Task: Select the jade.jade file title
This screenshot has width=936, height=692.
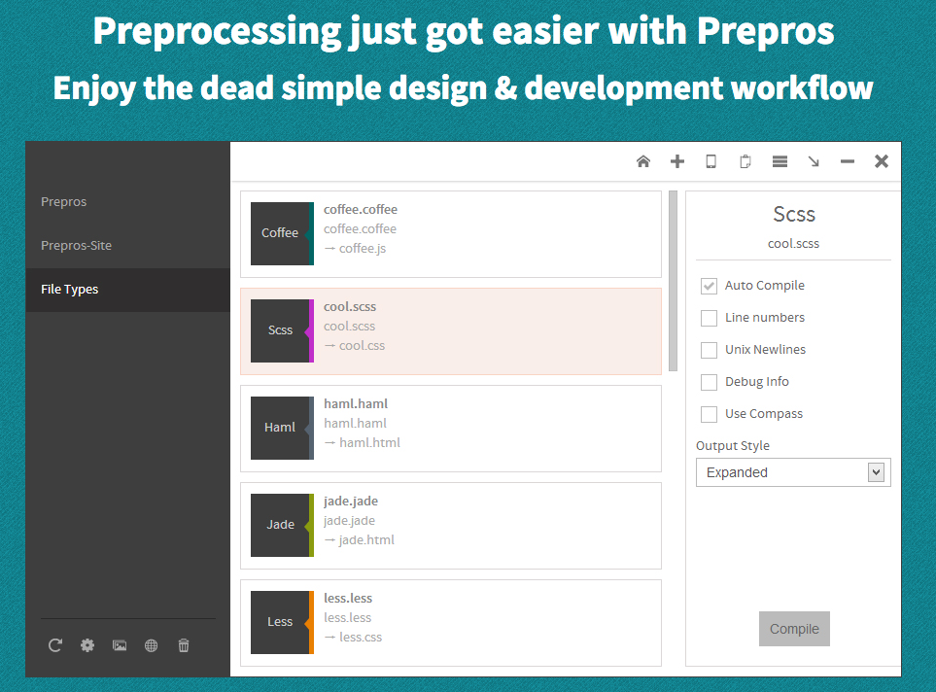Action: point(351,502)
